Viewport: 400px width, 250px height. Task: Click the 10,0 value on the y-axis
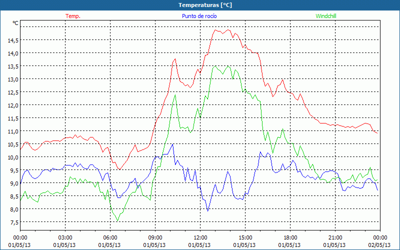point(13,157)
